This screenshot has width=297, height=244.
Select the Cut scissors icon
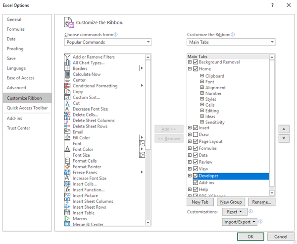pos(67,103)
